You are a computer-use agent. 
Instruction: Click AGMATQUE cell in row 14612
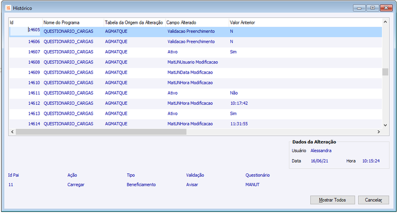[116, 104]
